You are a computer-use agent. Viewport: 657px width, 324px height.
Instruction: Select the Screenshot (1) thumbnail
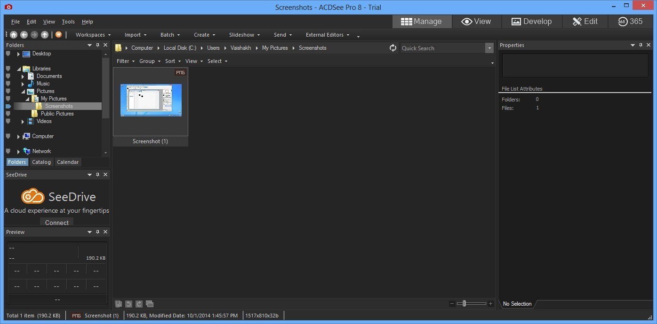click(151, 100)
